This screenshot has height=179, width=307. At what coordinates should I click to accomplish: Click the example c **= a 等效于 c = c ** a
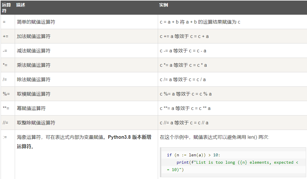(x=185, y=108)
